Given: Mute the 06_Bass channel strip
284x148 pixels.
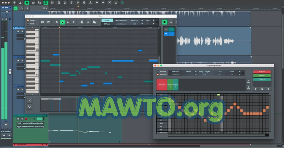Looking at the screenshot, I should pos(3,19).
